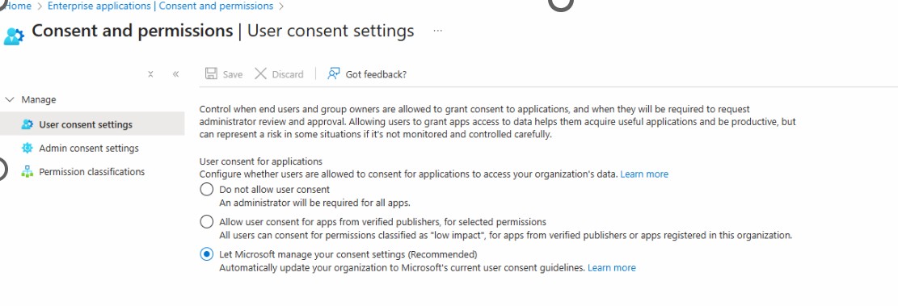Toggle the sidebar expand/collapse arrows icon
The height and width of the screenshot is (306, 898).
pos(150,74)
